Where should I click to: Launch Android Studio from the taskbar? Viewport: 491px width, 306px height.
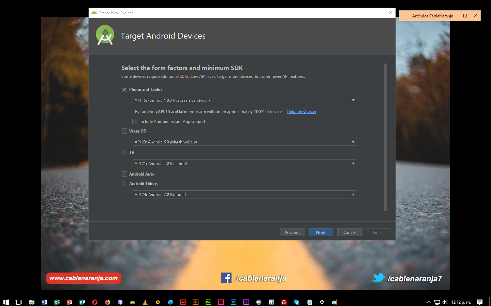coord(133,302)
